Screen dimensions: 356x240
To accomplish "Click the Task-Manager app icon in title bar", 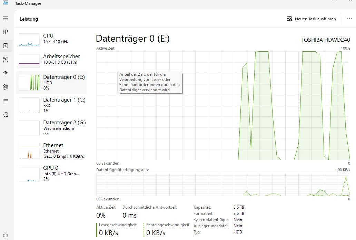I will pyautogui.click(x=6, y=3).
